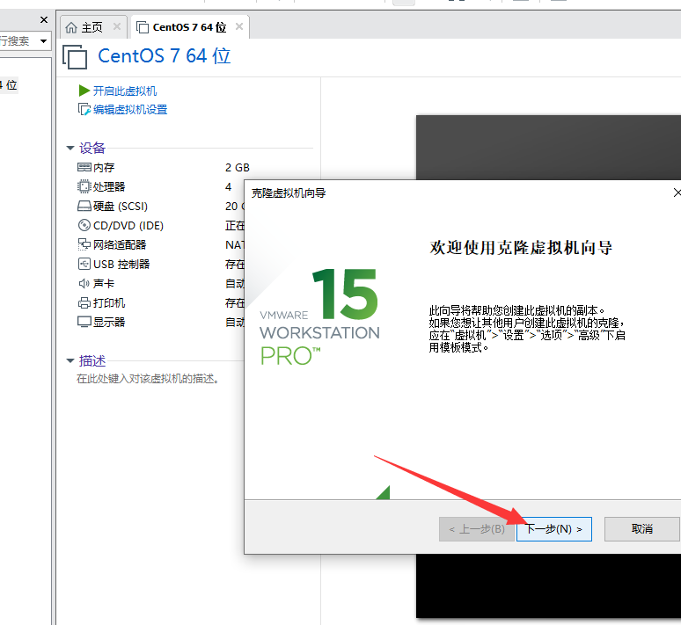Select the Memory (内存) device row
681x625 pixels.
coord(161,168)
